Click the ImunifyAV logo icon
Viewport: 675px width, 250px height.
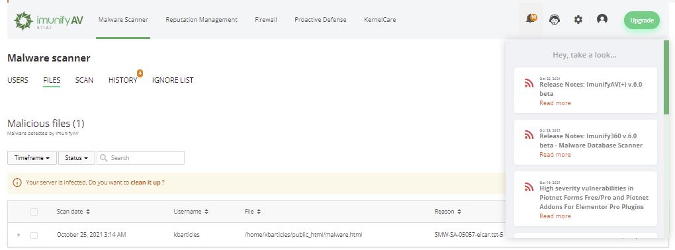23,21
